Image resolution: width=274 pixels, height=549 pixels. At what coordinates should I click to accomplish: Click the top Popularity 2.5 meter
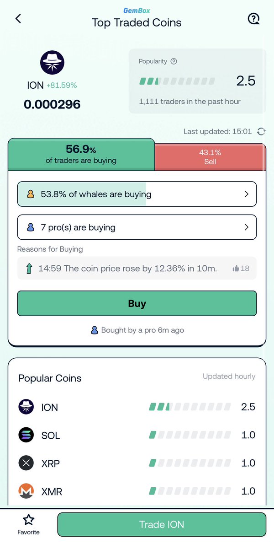click(177, 81)
